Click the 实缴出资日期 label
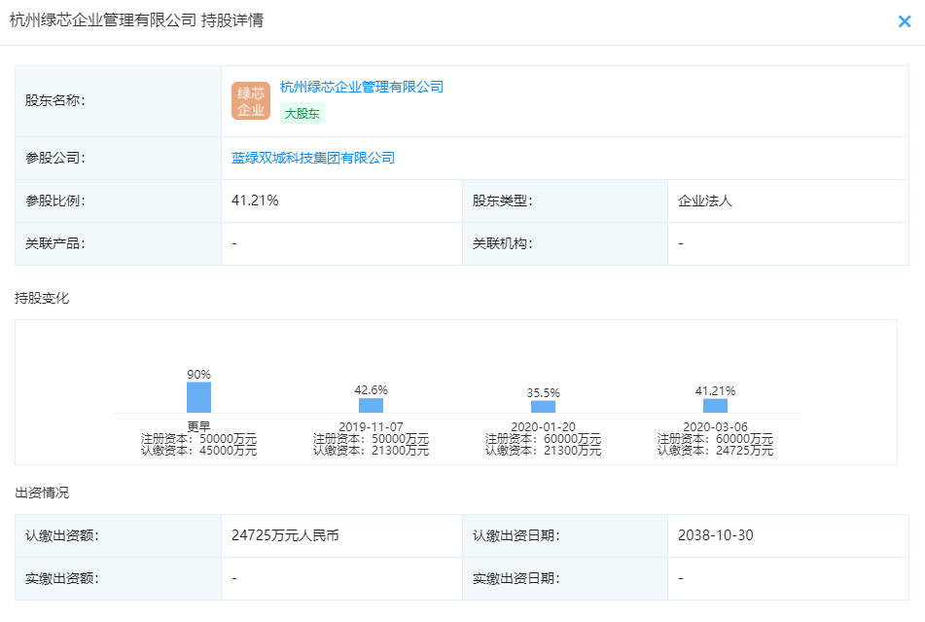Image resolution: width=925 pixels, height=622 pixels. click(516, 578)
